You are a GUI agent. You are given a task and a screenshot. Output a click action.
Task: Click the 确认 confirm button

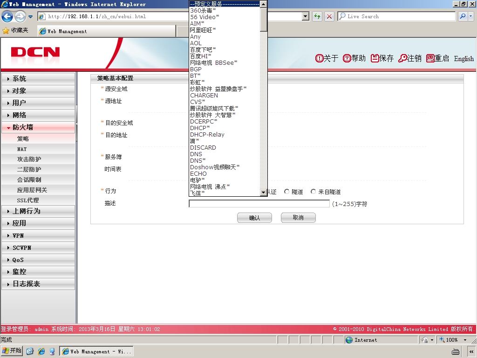(x=254, y=218)
